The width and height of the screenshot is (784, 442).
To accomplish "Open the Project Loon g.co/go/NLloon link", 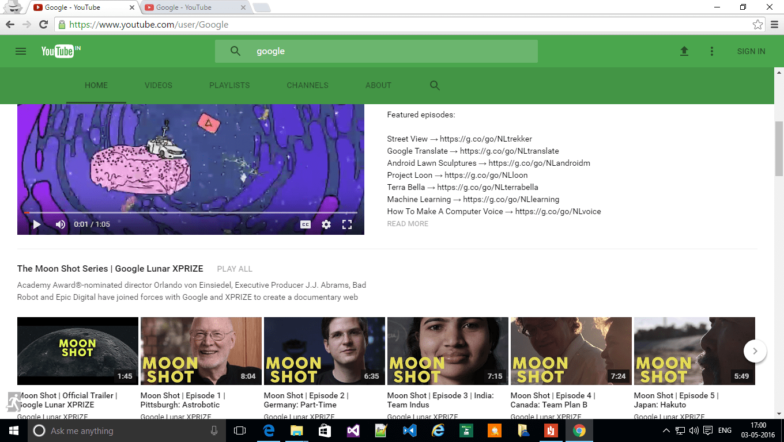I will tap(486, 175).
